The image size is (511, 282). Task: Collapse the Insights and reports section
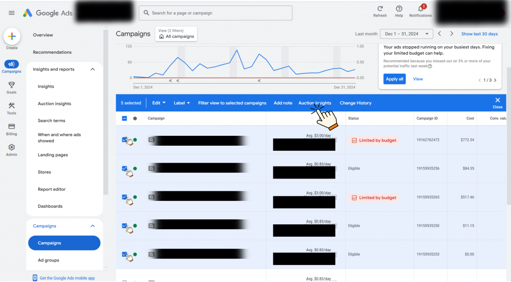click(x=92, y=70)
